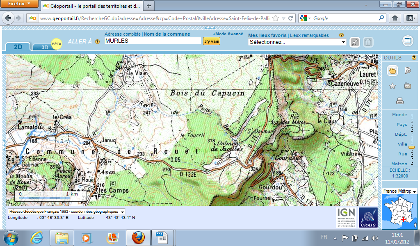Select the Nom de la commune mode

point(167,34)
